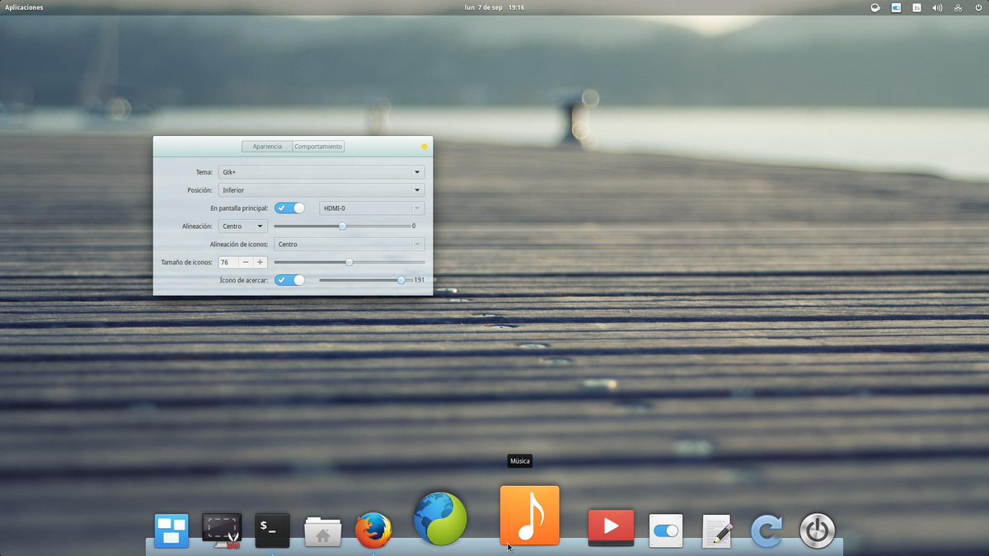This screenshot has height=556, width=989.
Task: Open the session power indicator in the top panel
Action: pos(978,7)
